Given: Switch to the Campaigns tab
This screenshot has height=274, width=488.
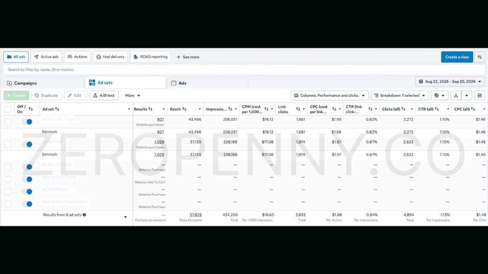Looking at the screenshot, I should pyautogui.click(x=43, y=83).
